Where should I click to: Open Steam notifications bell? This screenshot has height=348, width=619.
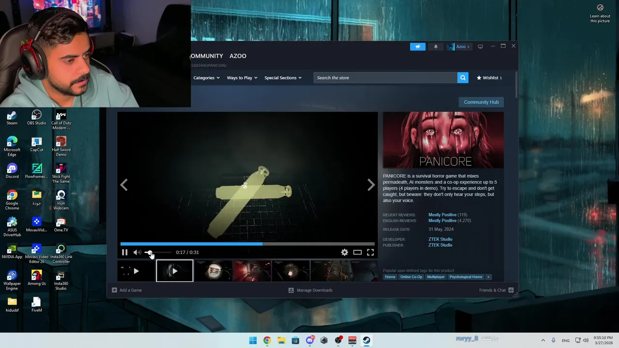[x=436, y=47]
